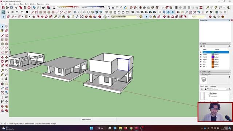
Task: Open the Edit menu
Action: [x=6, y=4]
